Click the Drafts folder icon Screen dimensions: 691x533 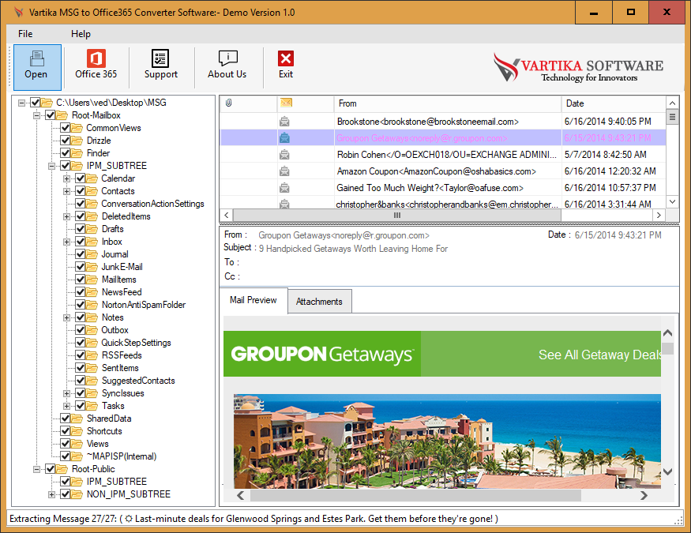point(92,229)
